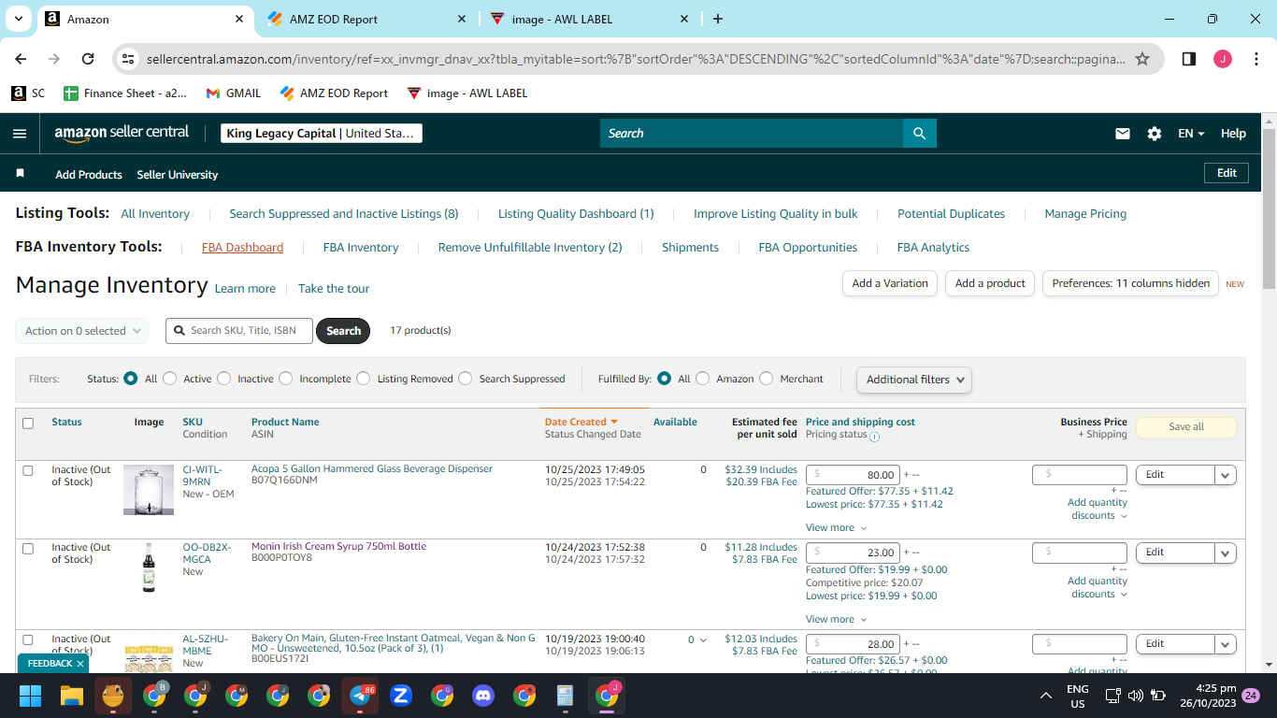Image resolution: width=1277 pixels, height=718 pixels.
Task: Reload the page in the browser
Action: pos(88,59)
